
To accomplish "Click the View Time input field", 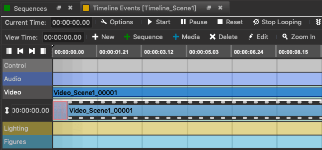I will pos(62,37).
